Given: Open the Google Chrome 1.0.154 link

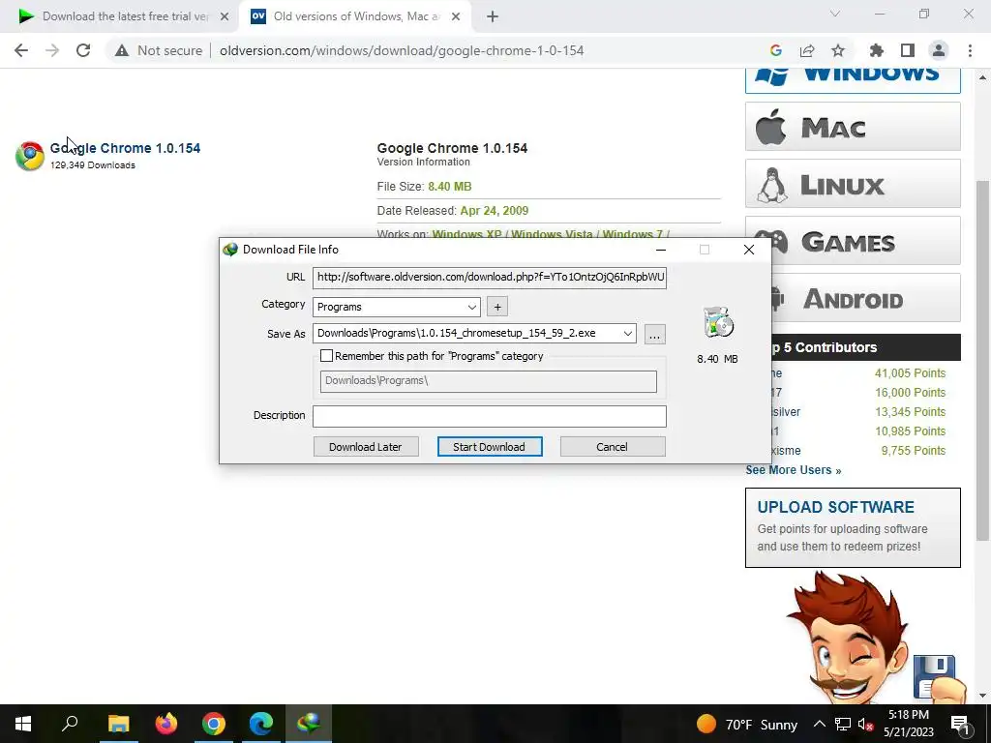Looking at the screenshot, I should point(125,148).
